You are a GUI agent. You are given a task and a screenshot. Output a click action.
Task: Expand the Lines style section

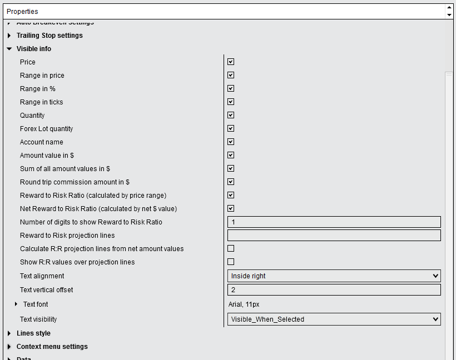9,333
